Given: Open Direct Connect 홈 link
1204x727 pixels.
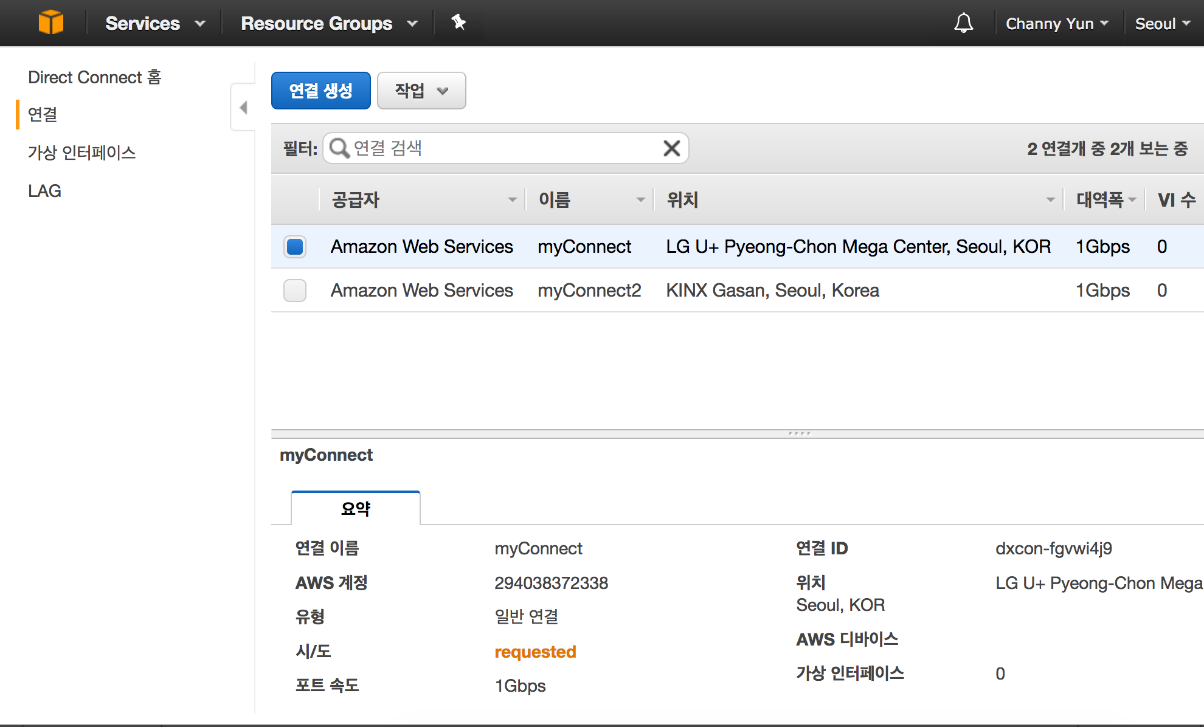Looking at the screenshot, I should tap(94, 77).
